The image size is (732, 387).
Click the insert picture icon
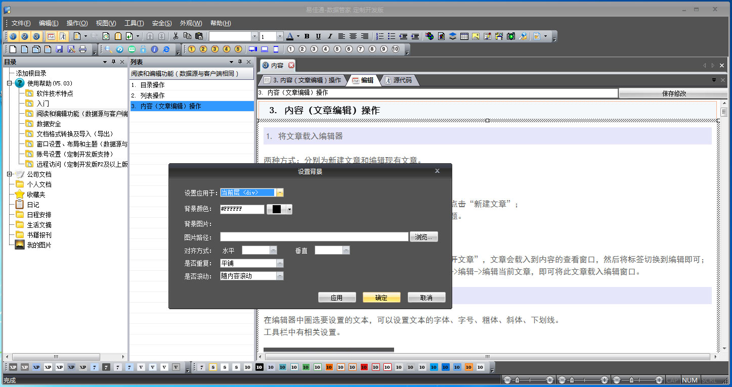click(476, 36)
